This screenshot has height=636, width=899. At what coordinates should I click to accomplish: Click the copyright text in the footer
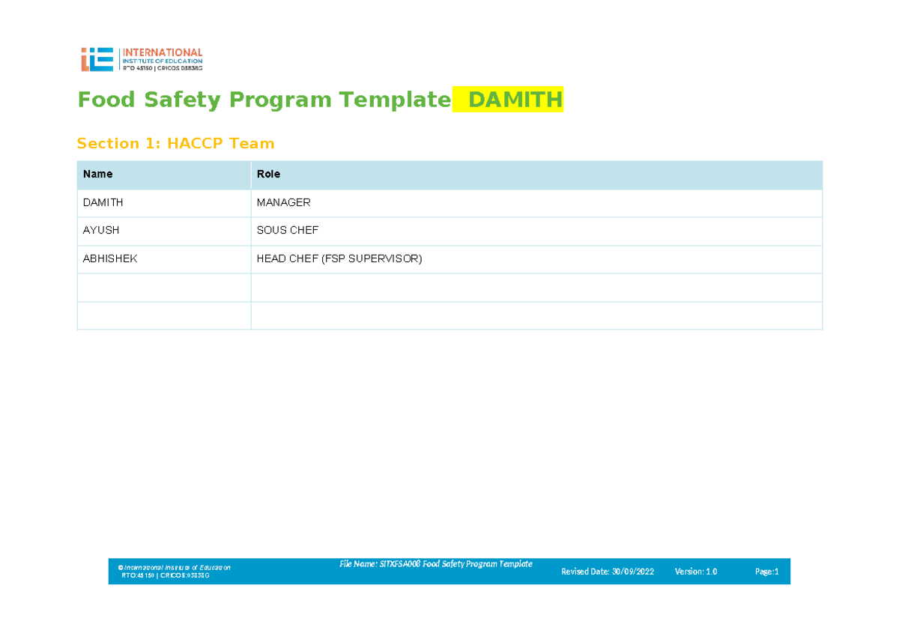click(x=175, y=568)
